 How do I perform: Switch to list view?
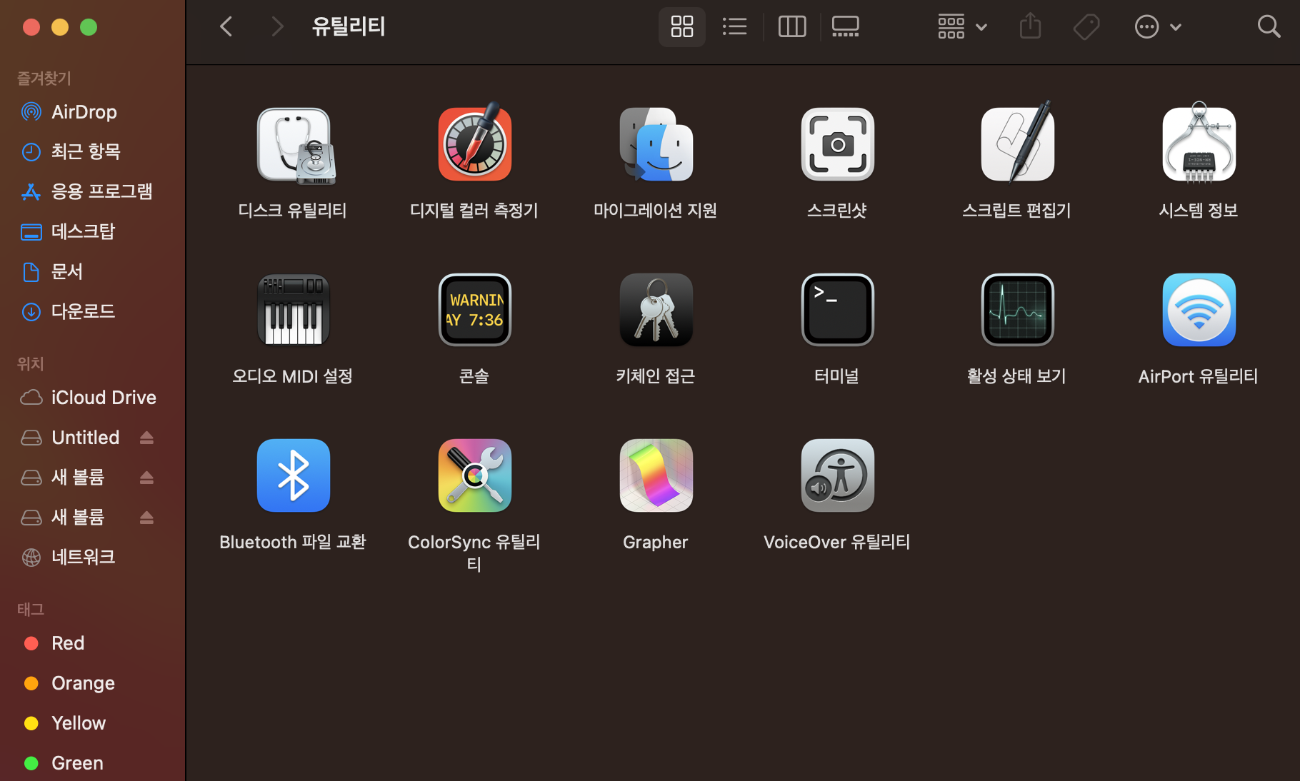tap(735, 26)
